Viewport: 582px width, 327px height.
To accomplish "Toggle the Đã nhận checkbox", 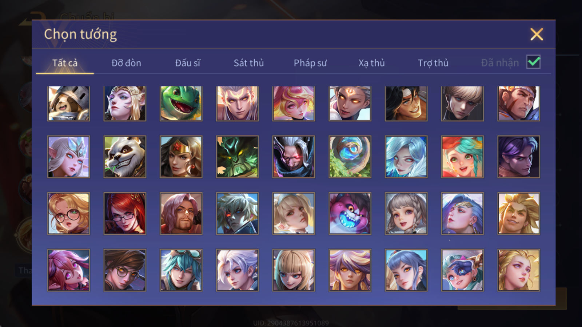I will (x=533, y=62).
